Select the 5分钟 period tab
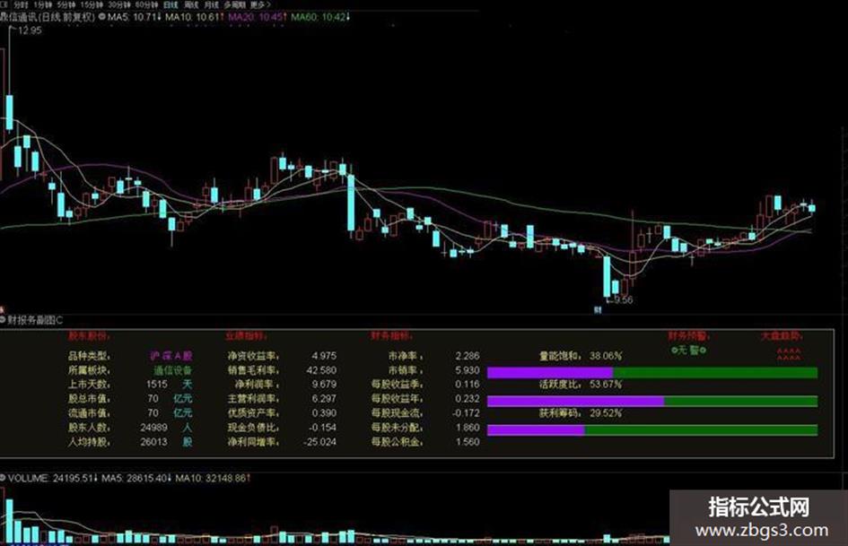 (x=66, y=4)
